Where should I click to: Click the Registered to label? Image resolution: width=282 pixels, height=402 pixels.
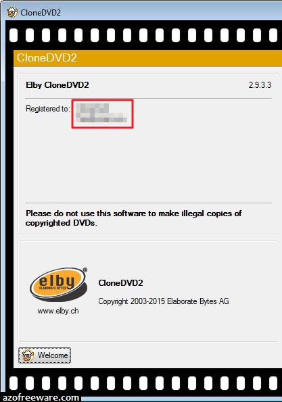point(48,109)
